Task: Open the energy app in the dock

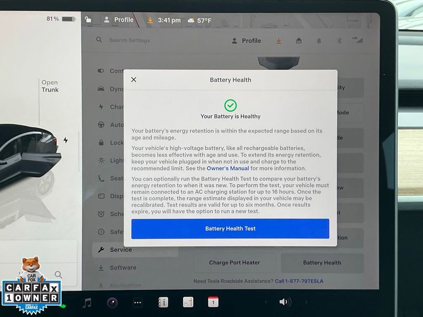Action: (x=188, y=302)
